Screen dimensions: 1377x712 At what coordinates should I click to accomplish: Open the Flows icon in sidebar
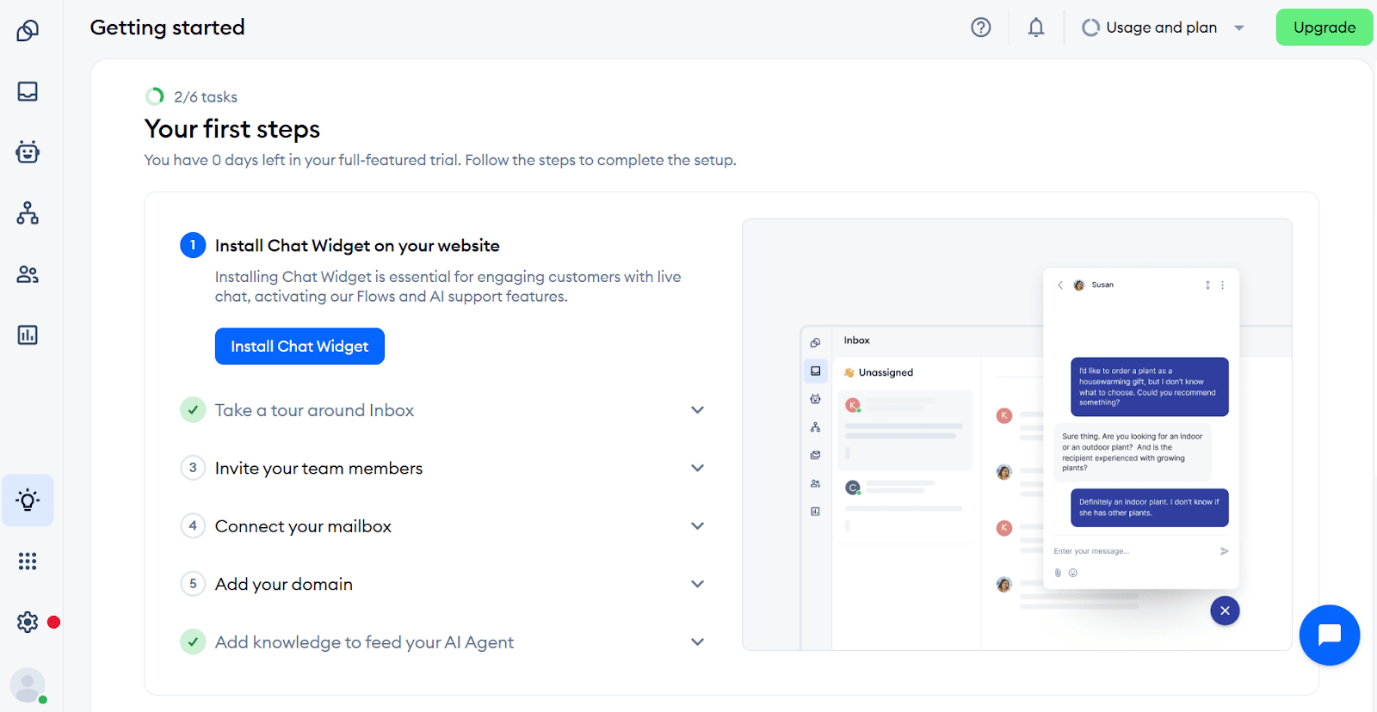[28, 213]
